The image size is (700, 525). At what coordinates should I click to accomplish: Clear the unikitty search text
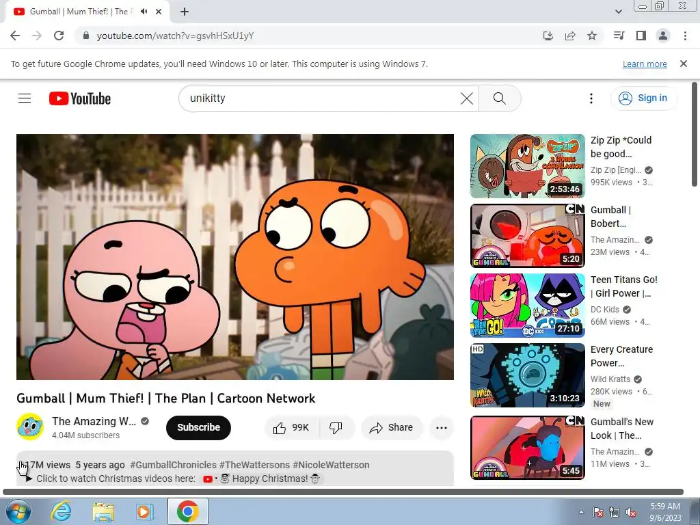point(466,98)
